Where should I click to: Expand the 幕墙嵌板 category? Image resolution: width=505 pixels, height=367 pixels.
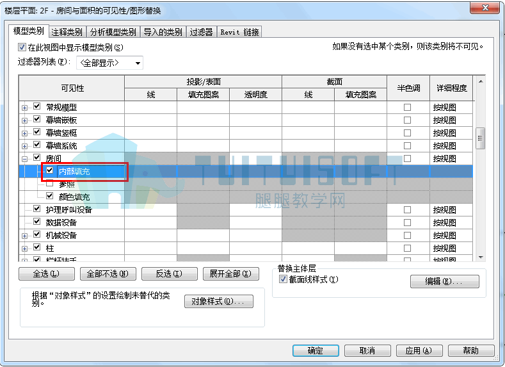point(24,120)
